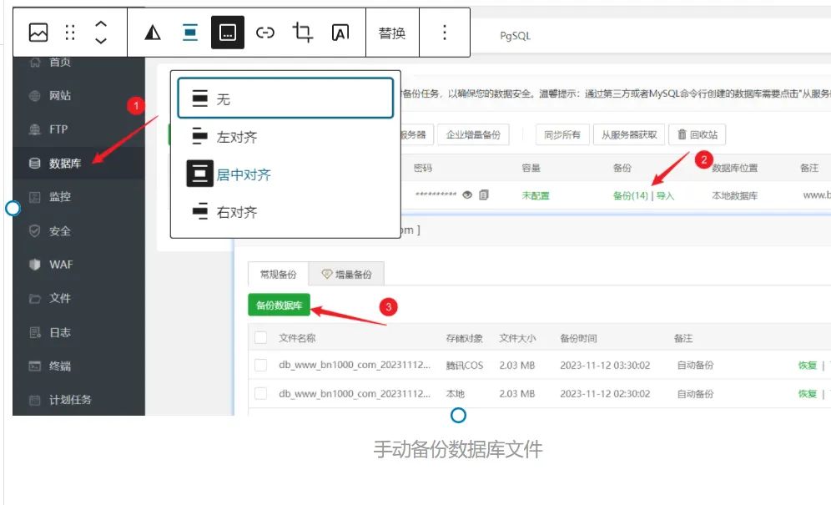The image size is (831, 505).
Task: Click the 同步所有 button
Action: click(562, 134)
